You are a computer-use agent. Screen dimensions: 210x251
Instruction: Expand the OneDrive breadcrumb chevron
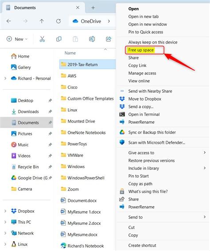click(109, 21)
